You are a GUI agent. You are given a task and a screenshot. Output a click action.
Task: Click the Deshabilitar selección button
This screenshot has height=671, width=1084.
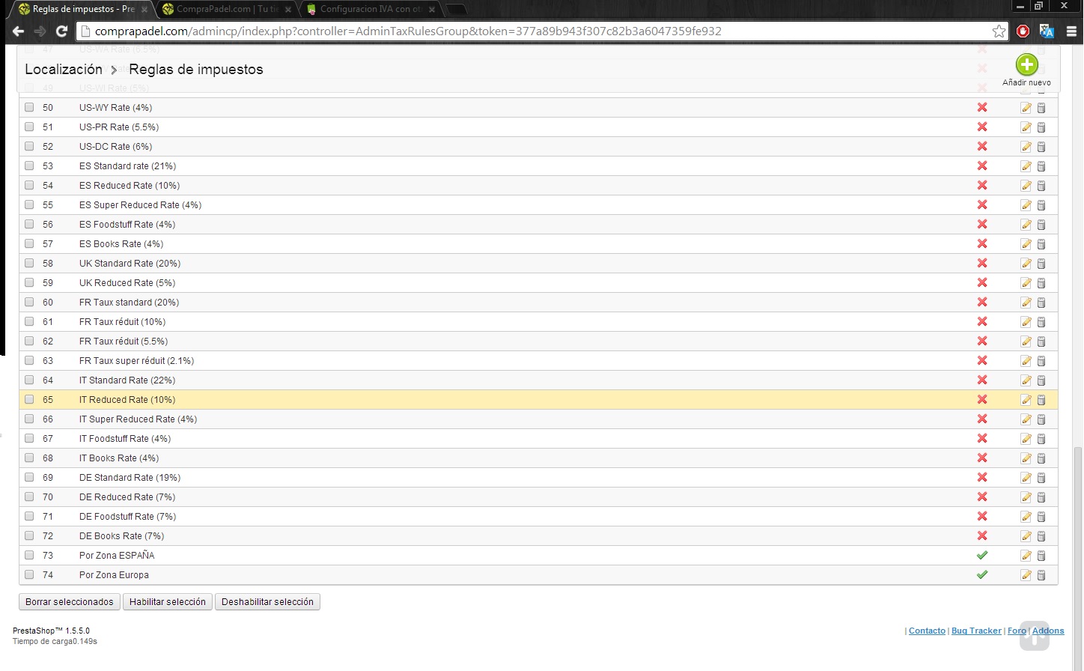point(267,602)
